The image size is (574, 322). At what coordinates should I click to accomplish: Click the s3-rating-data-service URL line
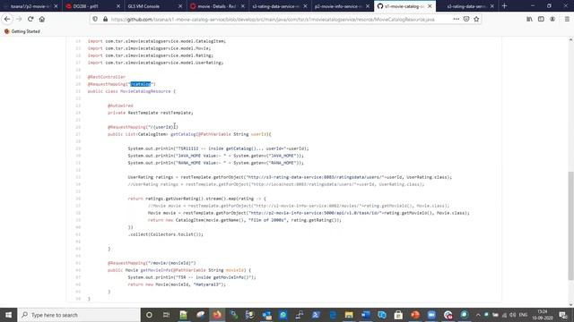coord(290,177)
